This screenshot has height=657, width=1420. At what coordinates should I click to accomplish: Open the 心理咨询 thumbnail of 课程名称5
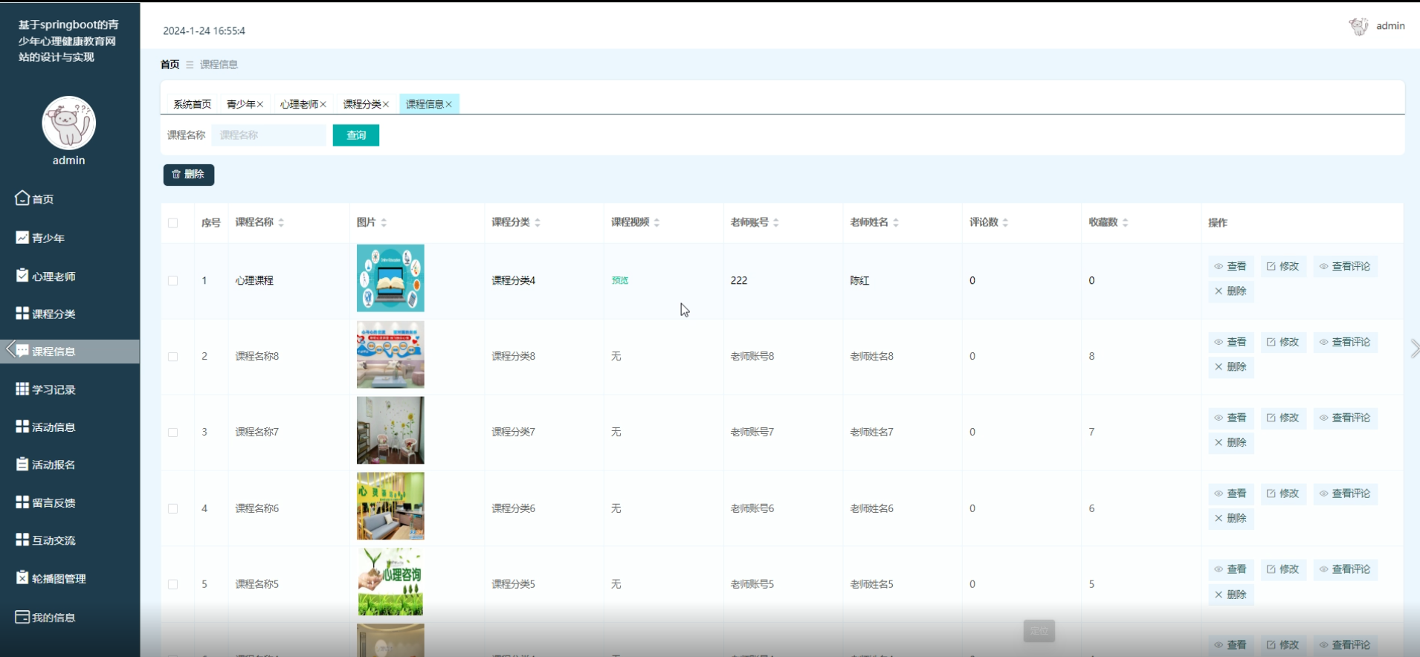(390, 582)
